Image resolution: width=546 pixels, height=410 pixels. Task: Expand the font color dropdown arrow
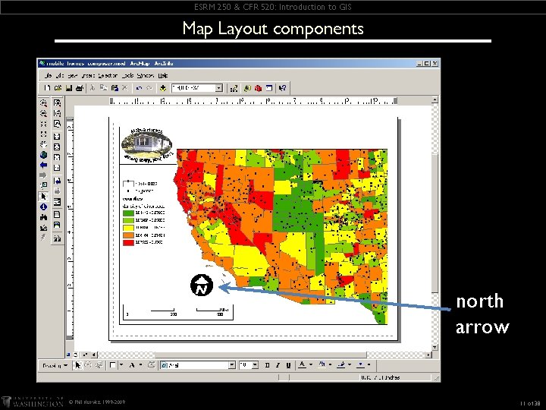[x=311, y=365]
